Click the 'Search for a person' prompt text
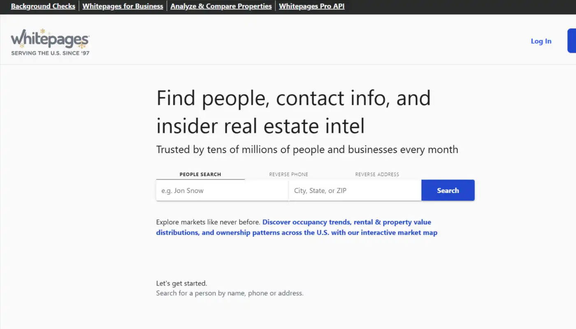Screen dimensions: 576x329 [229, 293]
